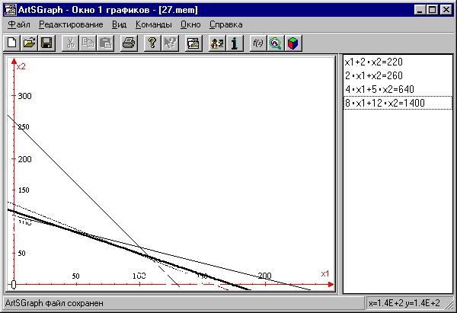Click the colored 3D cube icon
457x313 pixels.
[x=292, y=43]
